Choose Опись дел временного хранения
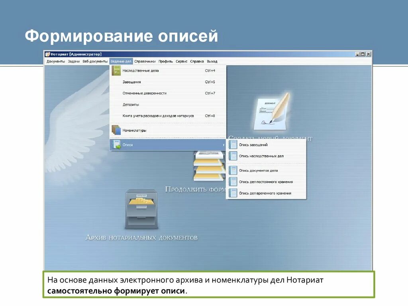Viewport: 408px width, 306px height. click(266, 193)
